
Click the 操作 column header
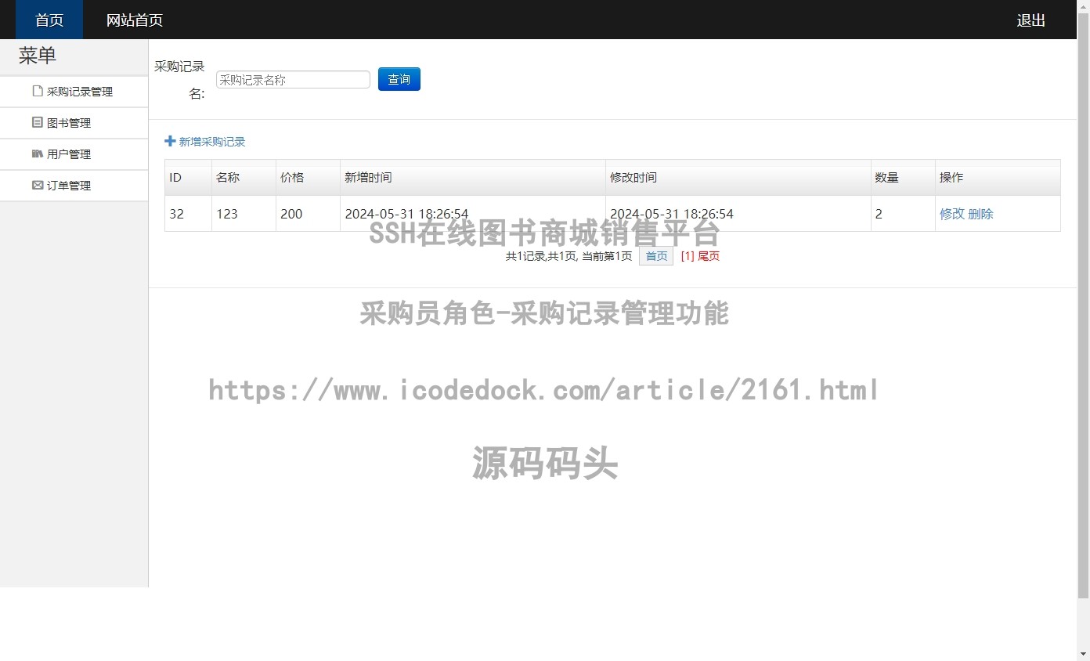pyautogui.click(x=998, y=178)
